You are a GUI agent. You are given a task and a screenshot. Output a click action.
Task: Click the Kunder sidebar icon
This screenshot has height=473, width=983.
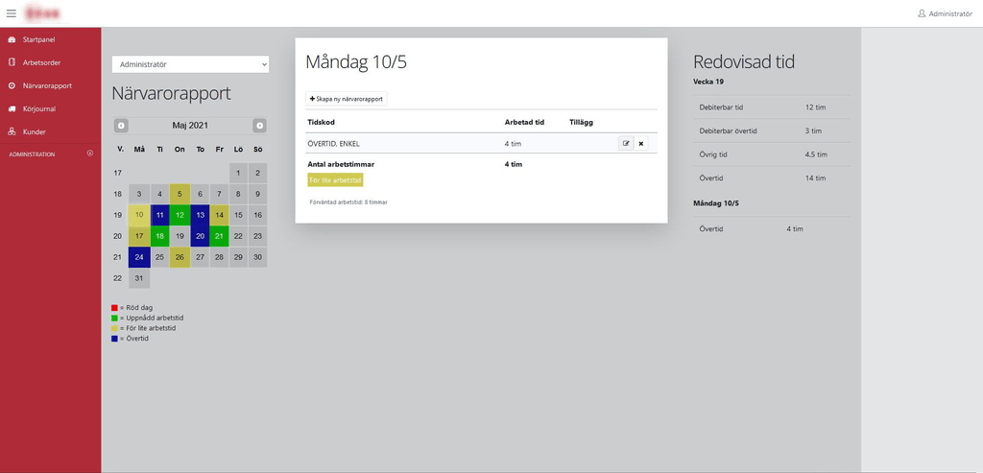pyautogui.click(x=12, y=131)
